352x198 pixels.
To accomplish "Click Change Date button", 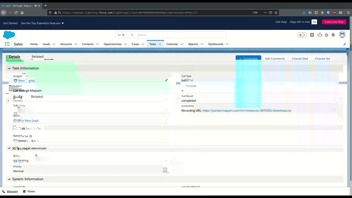I will point(300,59).
